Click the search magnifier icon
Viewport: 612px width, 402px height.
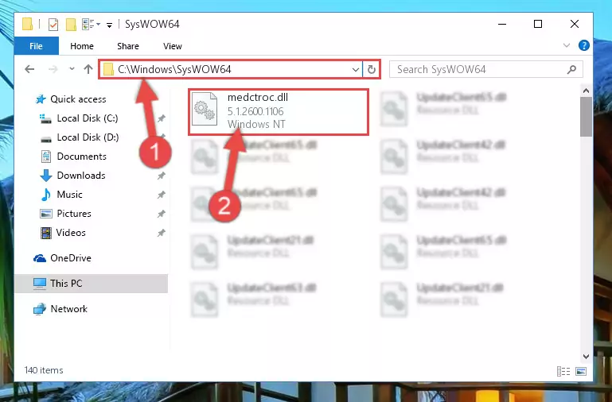tap(571, 69)
